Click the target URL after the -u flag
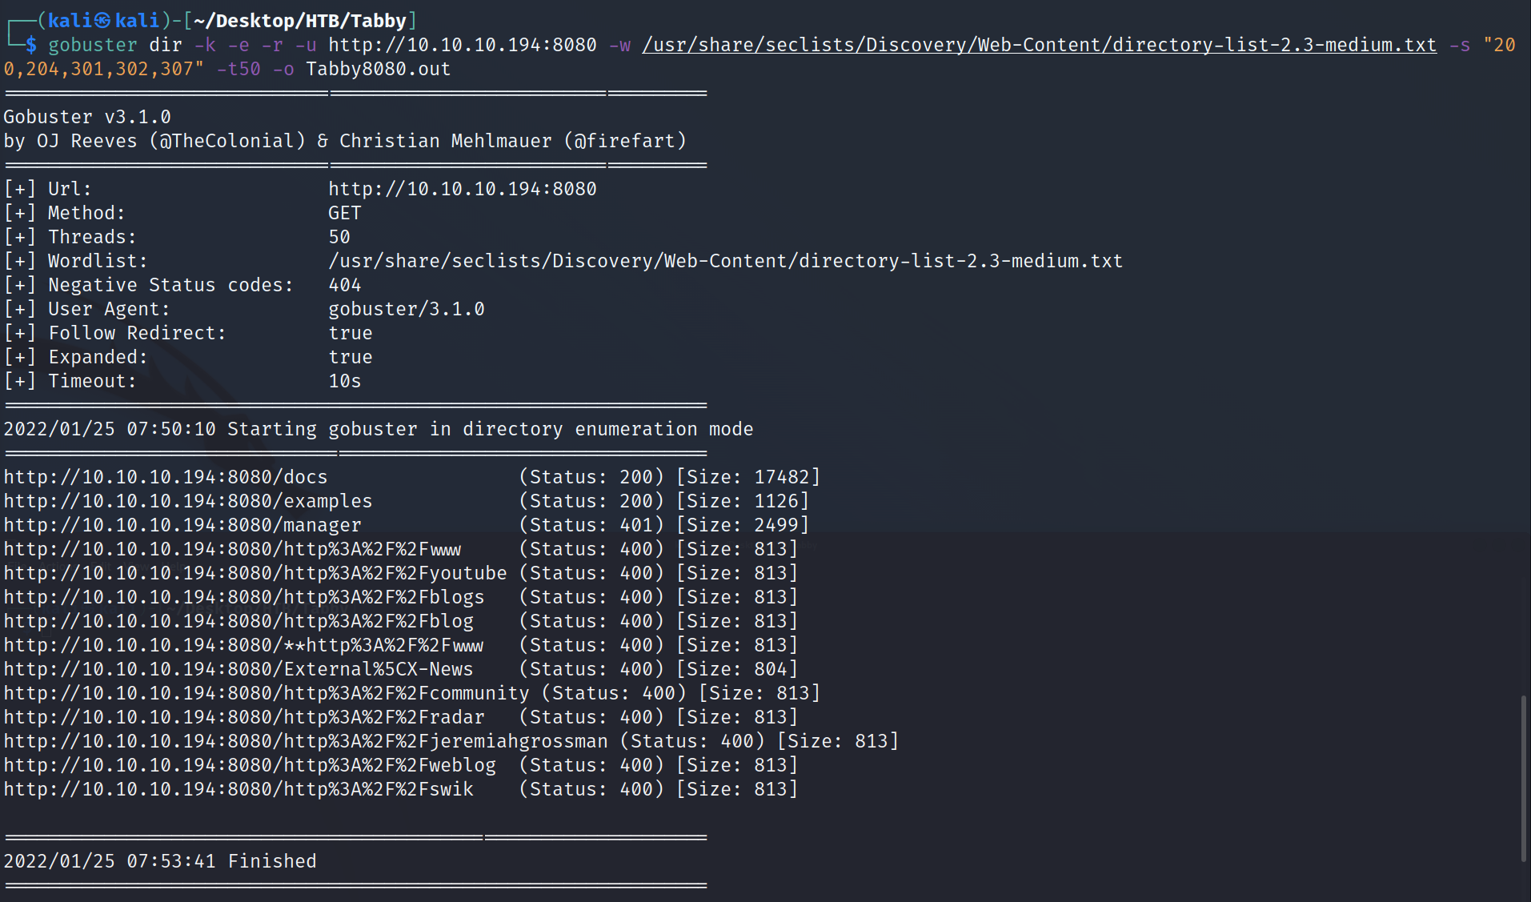1531x902 pixels. (462, 45)
